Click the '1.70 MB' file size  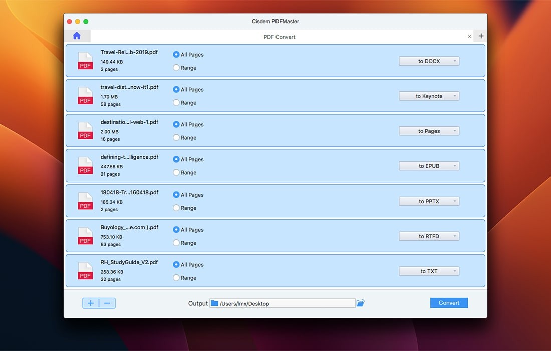109,97
